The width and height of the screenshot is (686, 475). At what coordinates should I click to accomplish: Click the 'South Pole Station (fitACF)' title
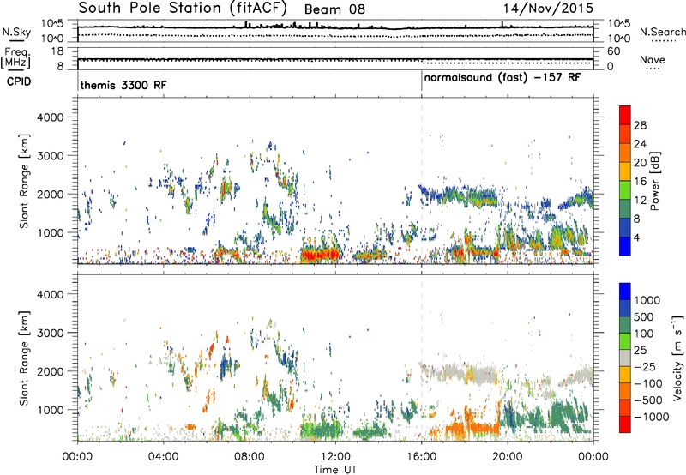183,9
